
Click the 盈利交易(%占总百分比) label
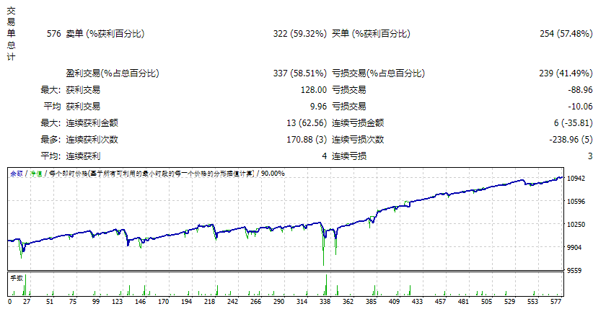[113, 73]
